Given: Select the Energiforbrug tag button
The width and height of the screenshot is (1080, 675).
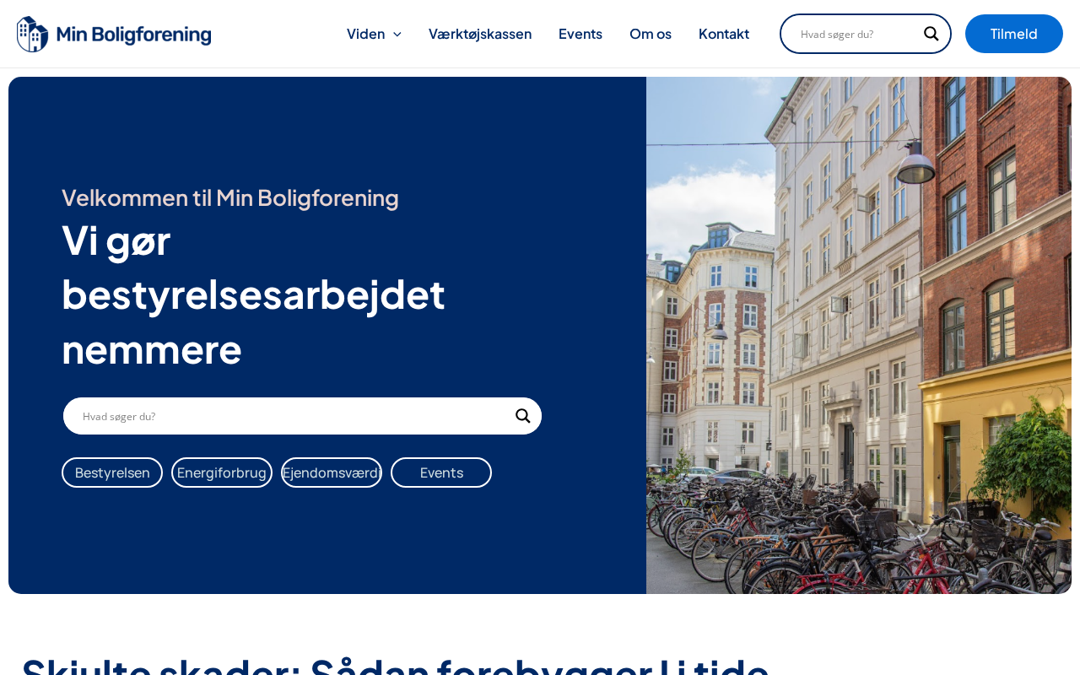Looking at the screenshot, I should pos(222,472).
